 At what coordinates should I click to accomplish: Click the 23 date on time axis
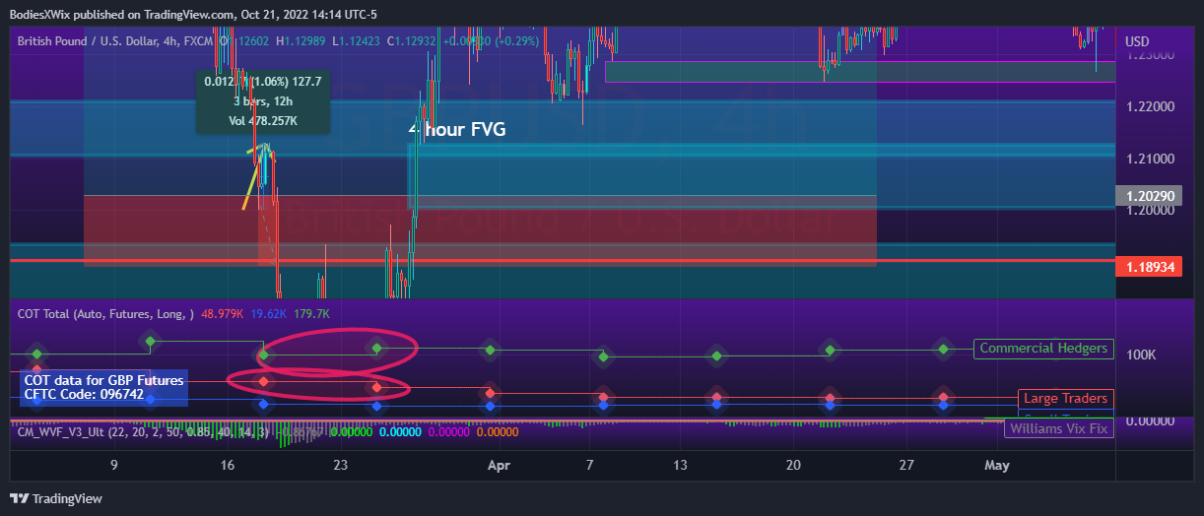(341, 466)
